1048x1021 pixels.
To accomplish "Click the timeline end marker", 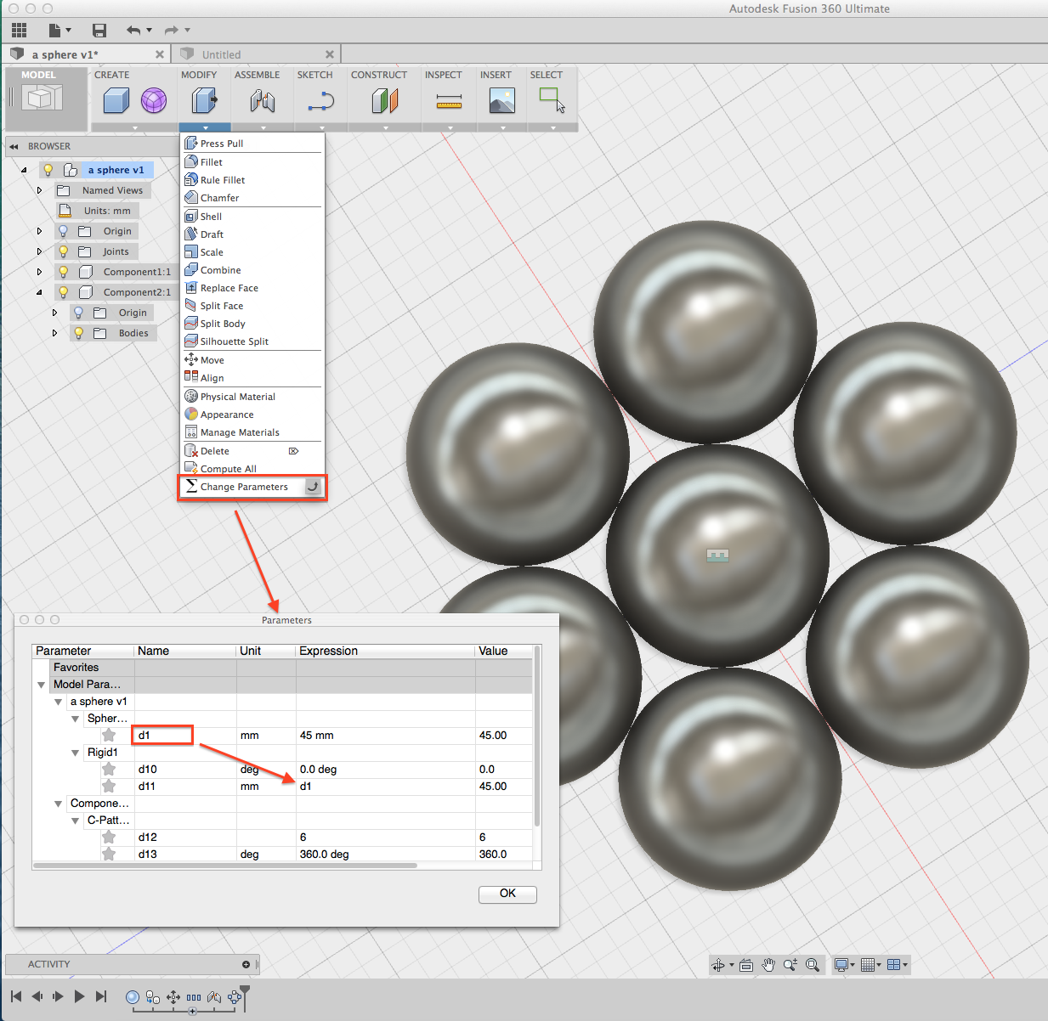I will [x=245, y=994].
